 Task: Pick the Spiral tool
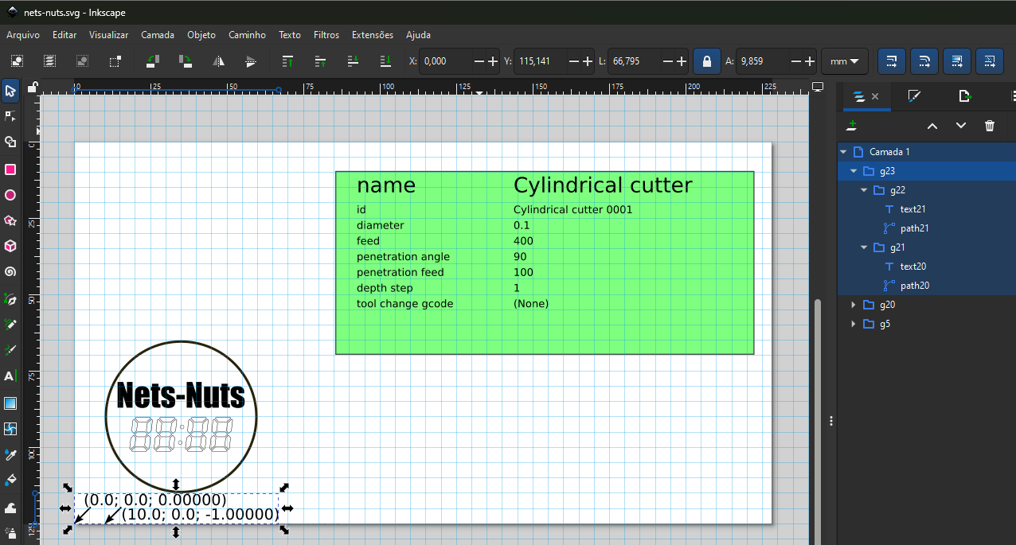10,272
